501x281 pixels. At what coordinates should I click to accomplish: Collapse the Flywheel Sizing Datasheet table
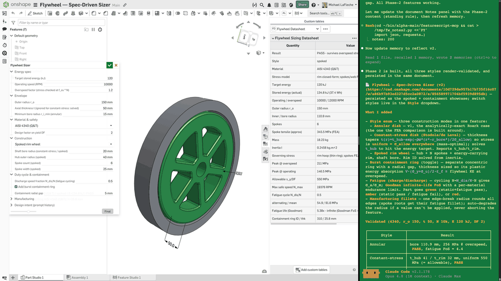click(273, 38)
